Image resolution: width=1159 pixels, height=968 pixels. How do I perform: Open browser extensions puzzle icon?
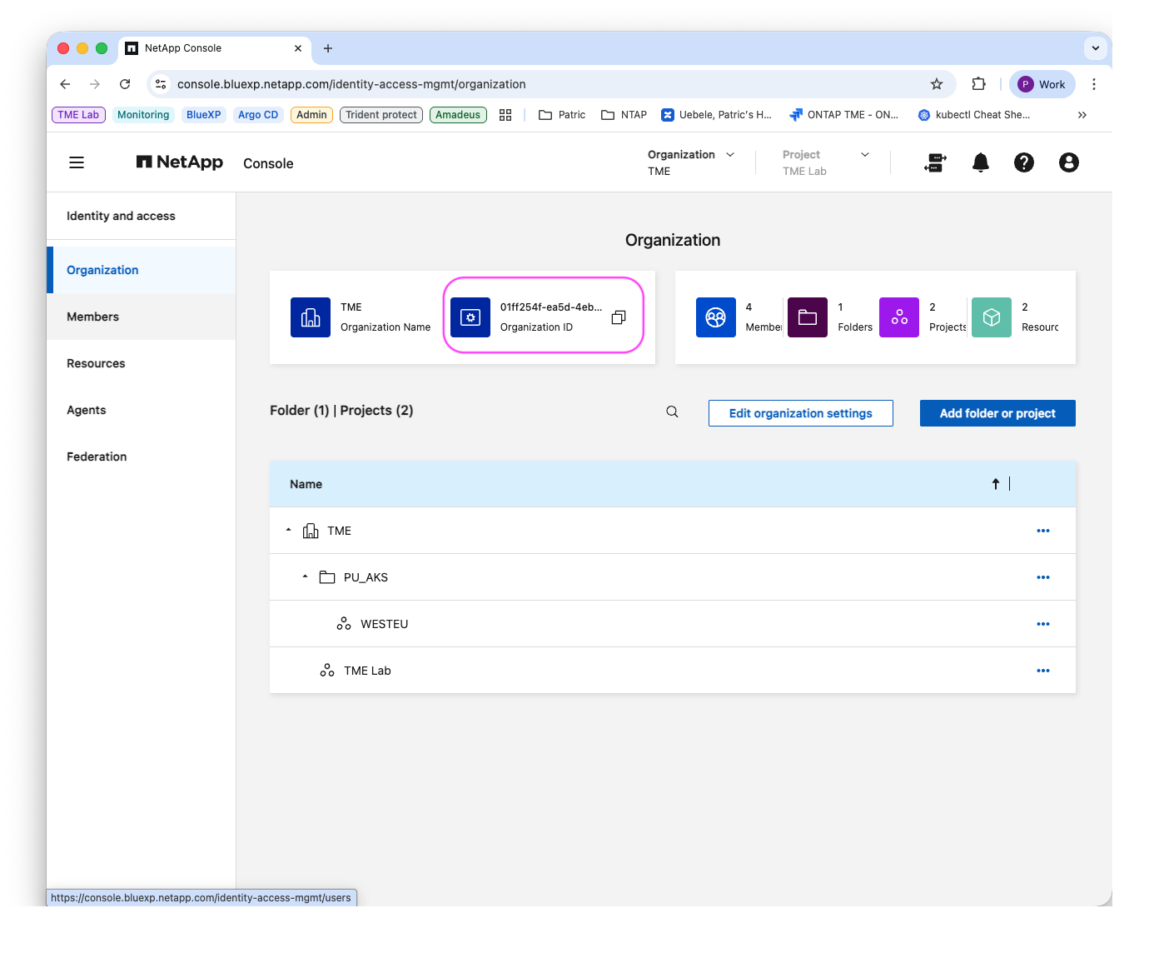(979, 84)
